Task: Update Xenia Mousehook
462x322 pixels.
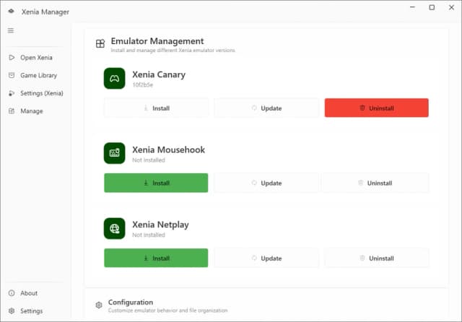Action: tap(266, 183)
